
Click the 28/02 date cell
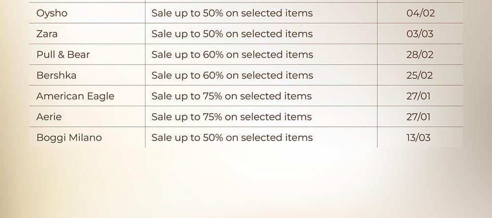click(420, 54)
